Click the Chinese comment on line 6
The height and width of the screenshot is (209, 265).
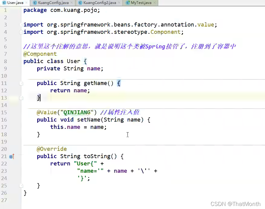click(x=130, y=46)
